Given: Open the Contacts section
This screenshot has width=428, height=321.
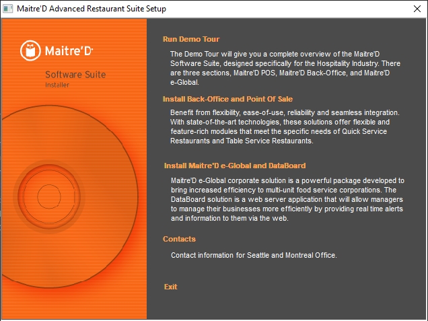Looking at the screenshot, I should (x=179, y=239).
